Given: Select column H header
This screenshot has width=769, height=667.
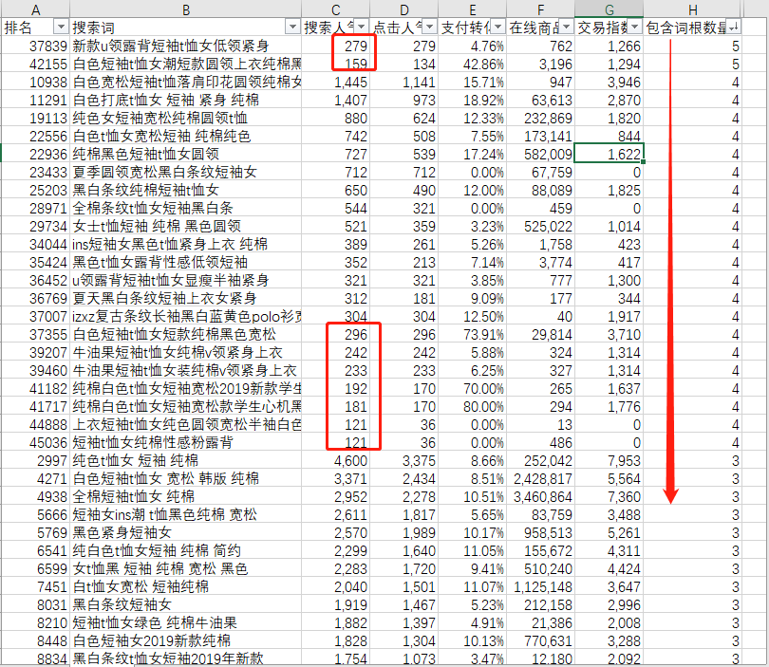Looking at the screenshot, I should 692,9.
